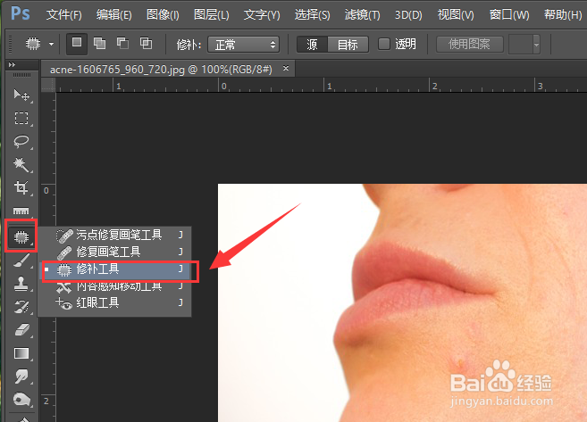Open the 文字(Y) menu
587x422 pixels.
click(x=262, y=14)
